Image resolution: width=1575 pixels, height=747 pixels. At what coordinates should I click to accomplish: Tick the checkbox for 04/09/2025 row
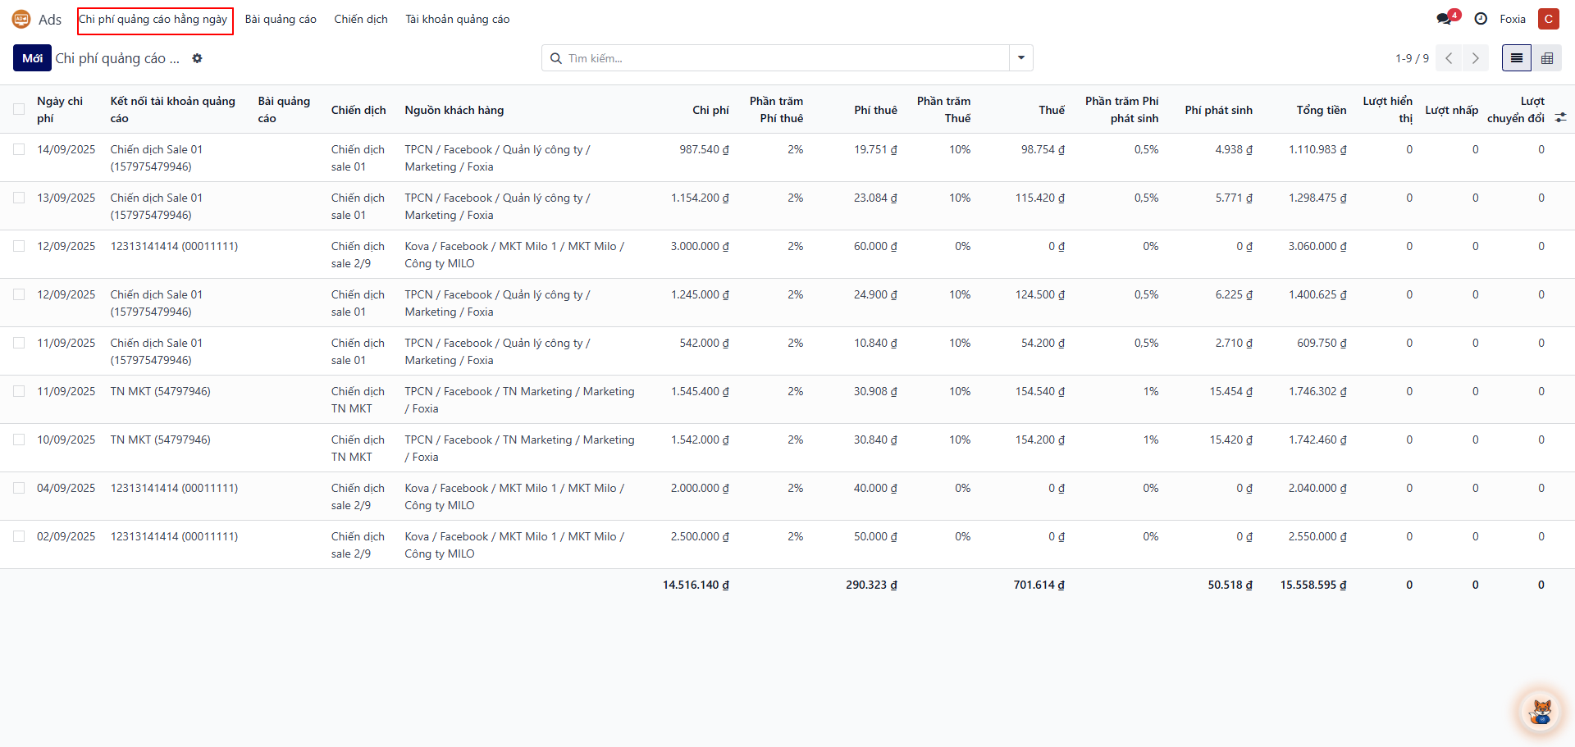click(x=19, y=488)
